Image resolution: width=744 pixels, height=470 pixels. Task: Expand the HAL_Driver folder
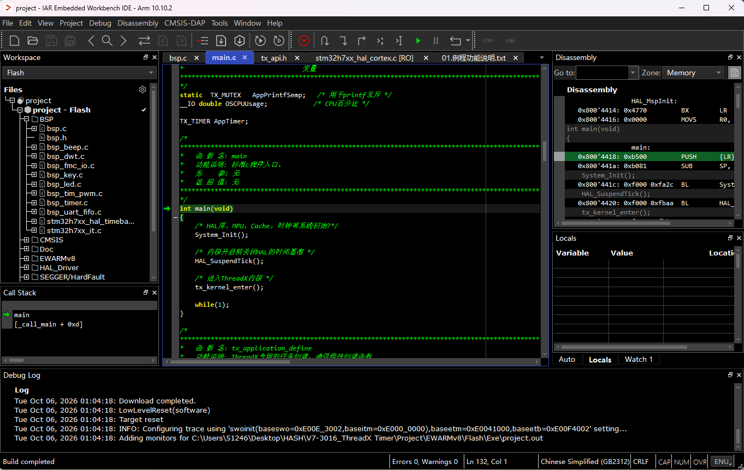pos(26,267)
